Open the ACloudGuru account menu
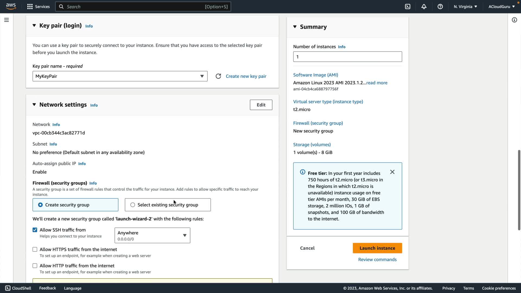 (501, 7)
